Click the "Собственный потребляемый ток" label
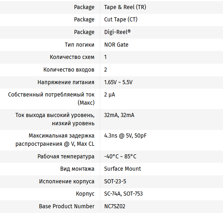Screen dimensions: 223x215 51,95
